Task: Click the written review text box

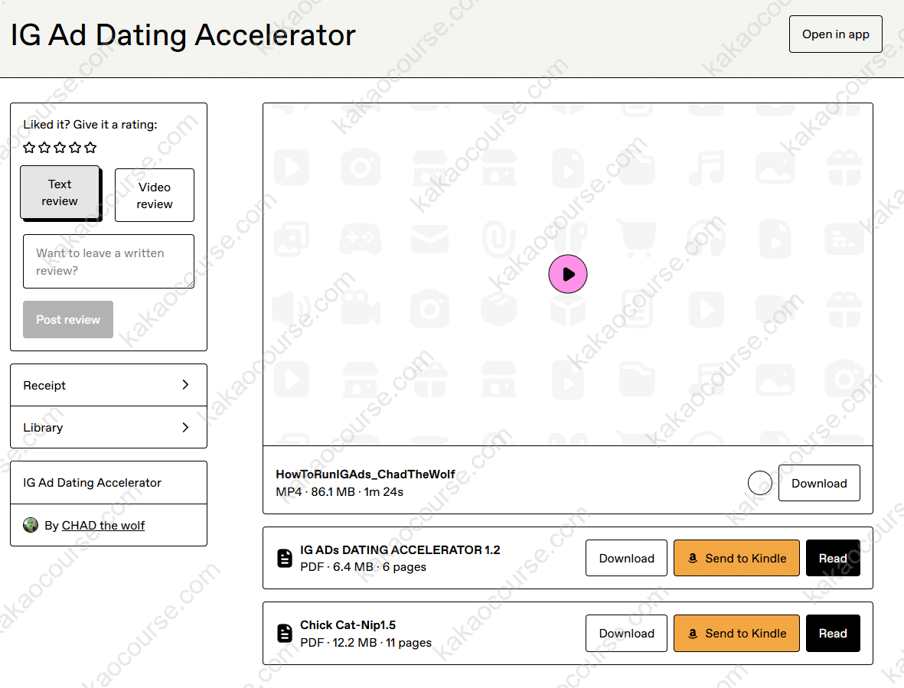Action: coord(109,262)
